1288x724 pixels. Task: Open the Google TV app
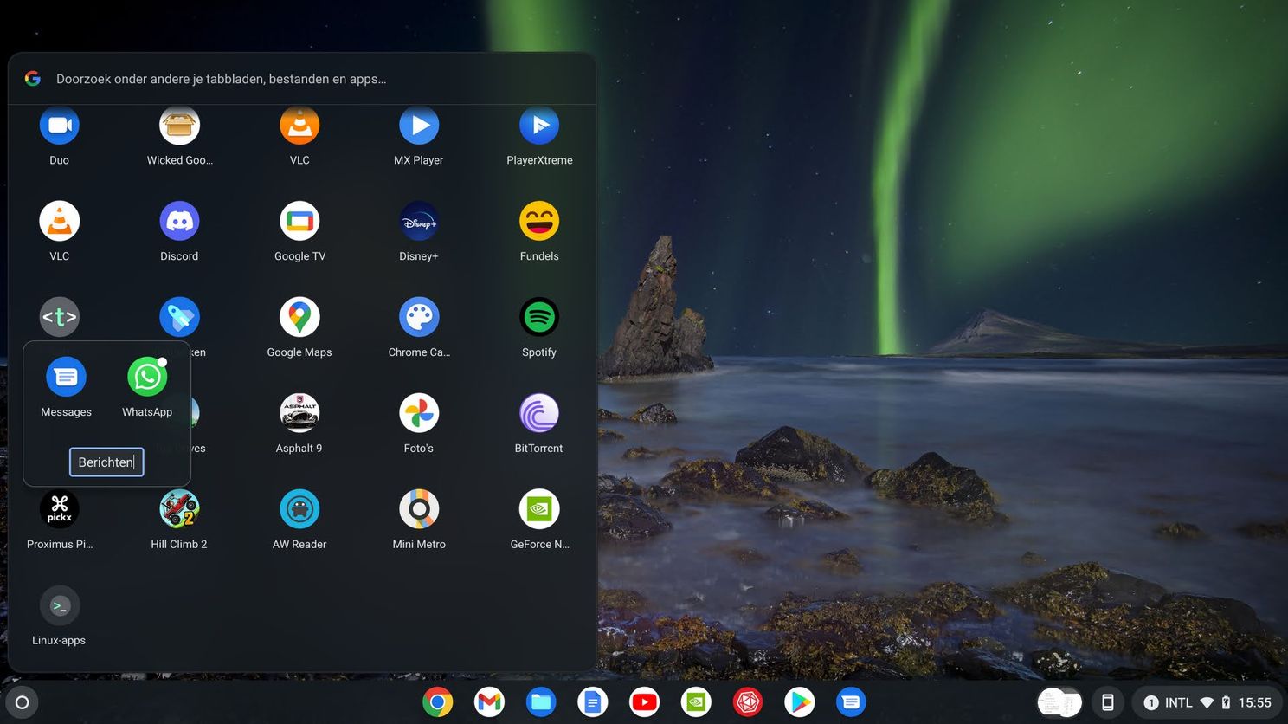click(299, 221)
